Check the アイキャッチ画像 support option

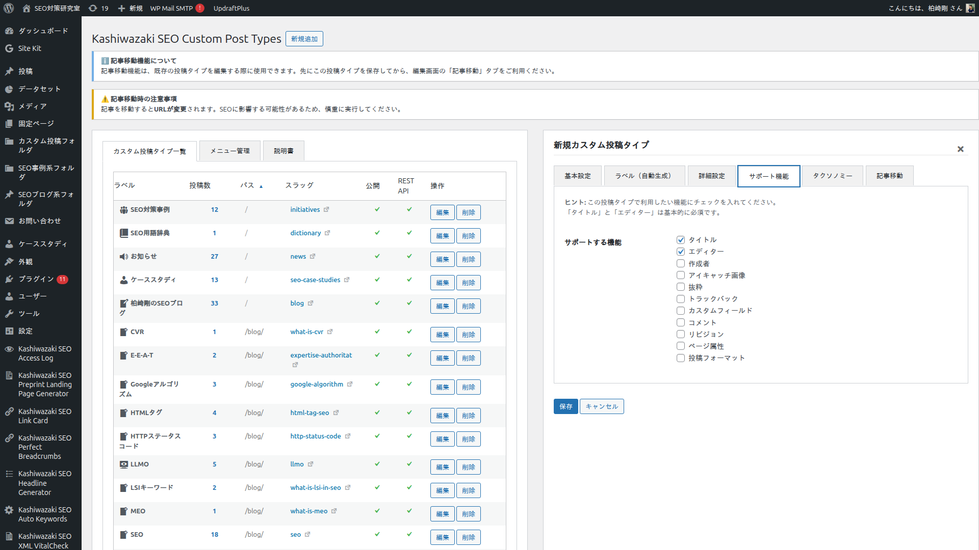tap(680, 275)
